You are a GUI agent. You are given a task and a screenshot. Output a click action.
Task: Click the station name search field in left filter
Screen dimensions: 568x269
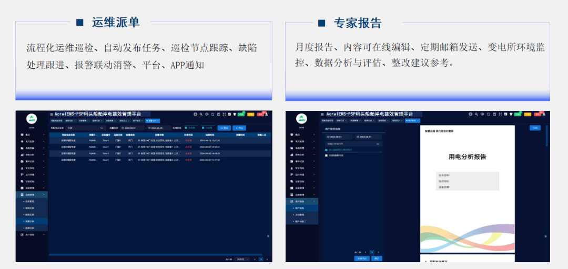tap(84, 128)
